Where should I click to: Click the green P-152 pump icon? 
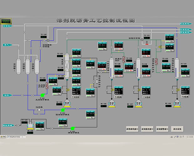point(63,110)
